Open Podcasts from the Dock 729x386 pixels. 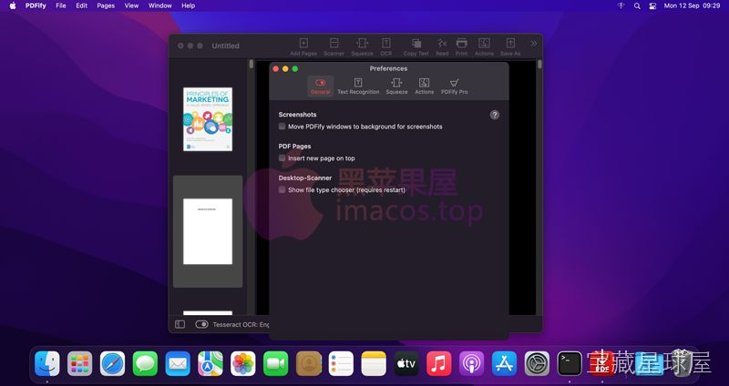(x=472, y=363)
